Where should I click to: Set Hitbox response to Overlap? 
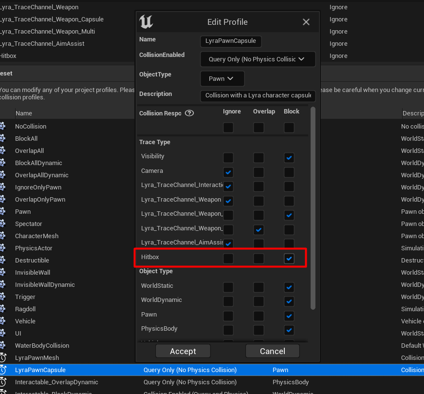click(x=258, y=259)
